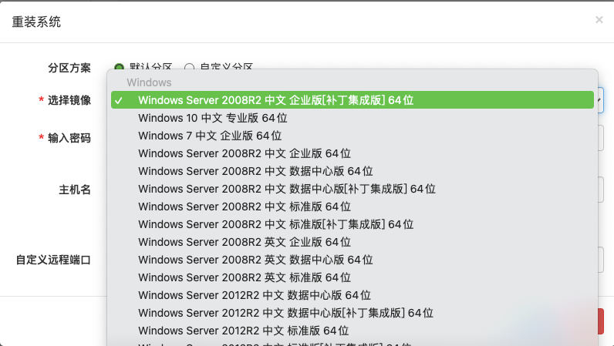Click the 输入密码 field label

coord(69,138)
